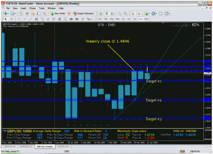
Task: Toggle Auto Scroll on the chart
Action: point(133,13)
